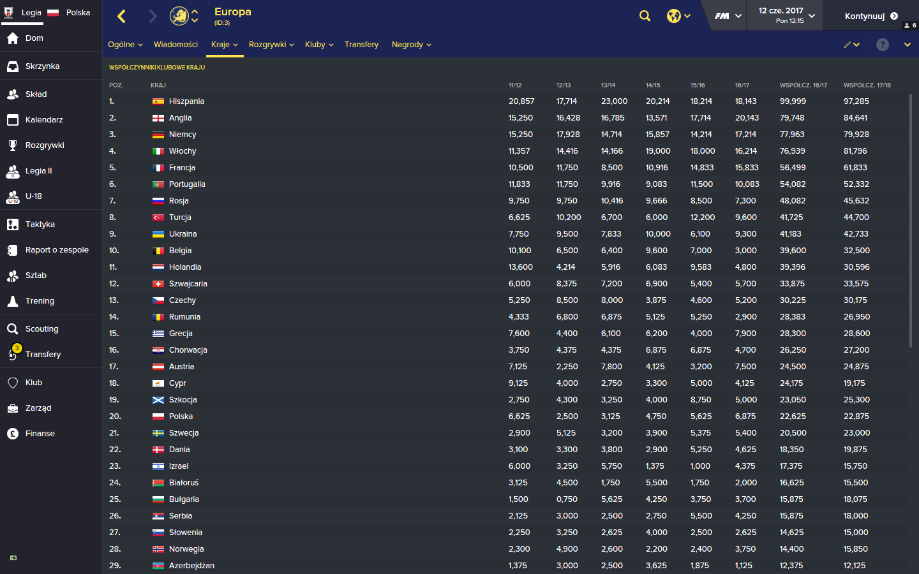Open the Szkocja country link

[183, 400]
